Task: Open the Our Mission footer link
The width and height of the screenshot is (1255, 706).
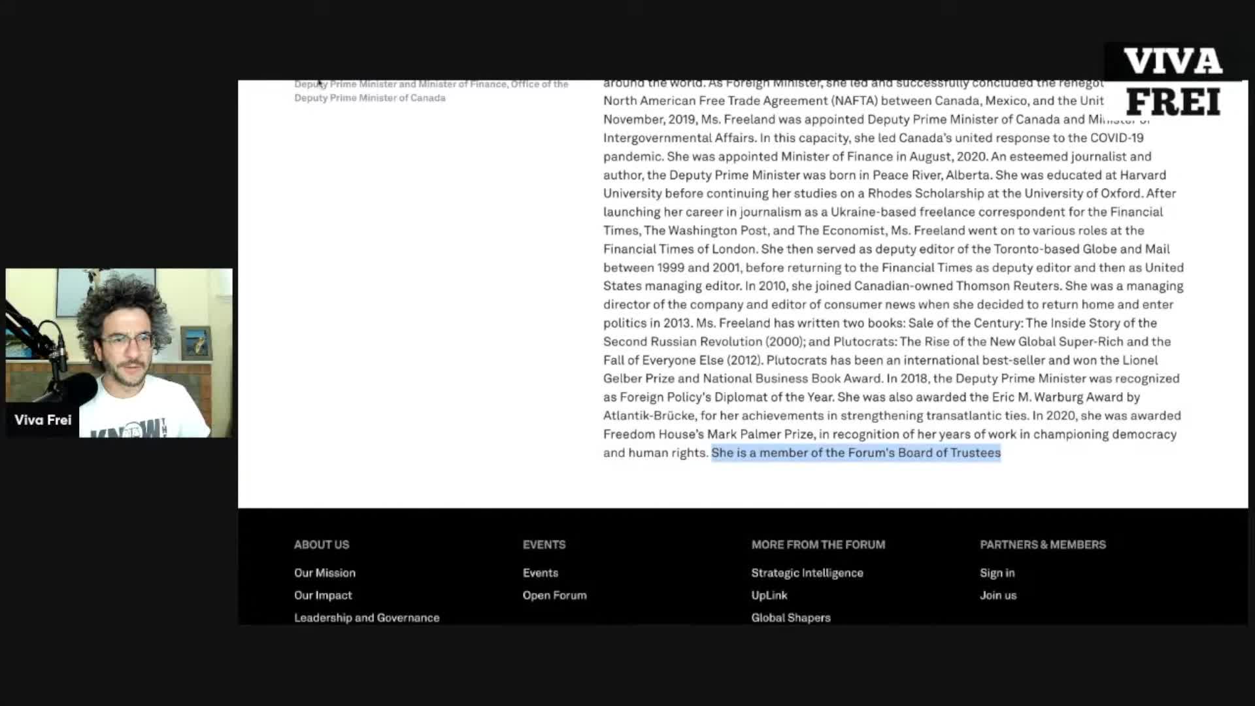Action: tap(324, 573)
